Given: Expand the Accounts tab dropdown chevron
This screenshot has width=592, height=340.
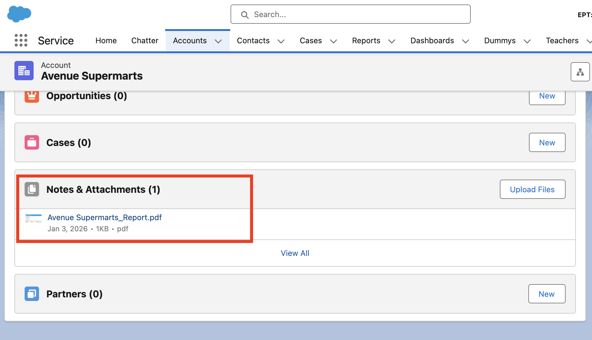Looking at the screenshot, I should [x=218, y=41].
